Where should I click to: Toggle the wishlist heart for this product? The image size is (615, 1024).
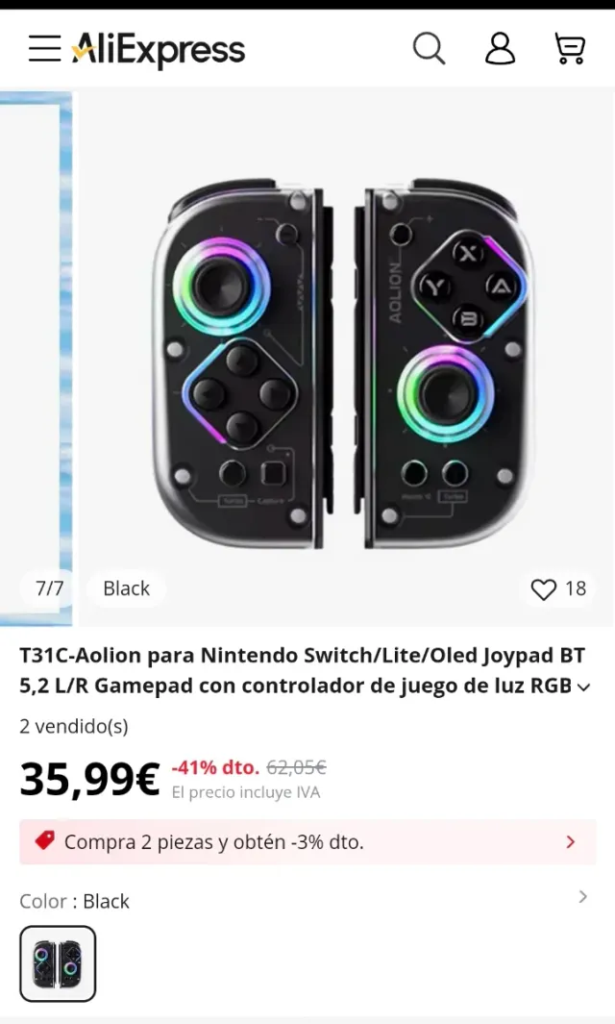(x=544, y=589)
